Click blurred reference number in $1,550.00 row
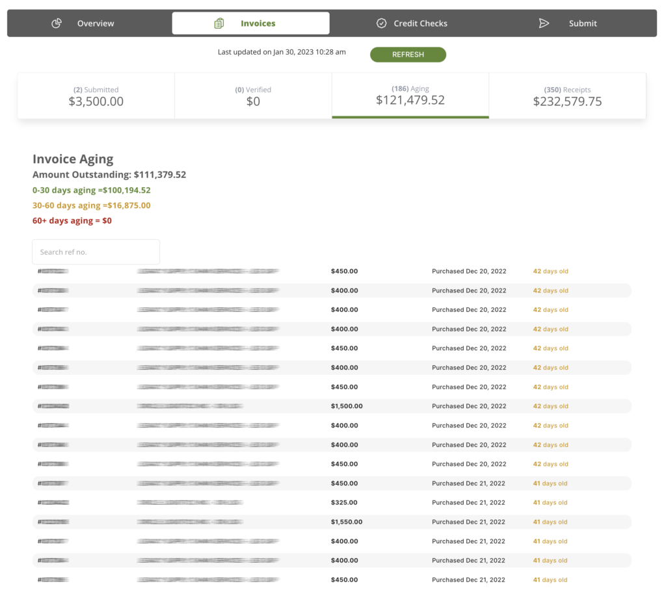Image resolution: width=666 pixels, height=590 pixels. pos(53,522)
